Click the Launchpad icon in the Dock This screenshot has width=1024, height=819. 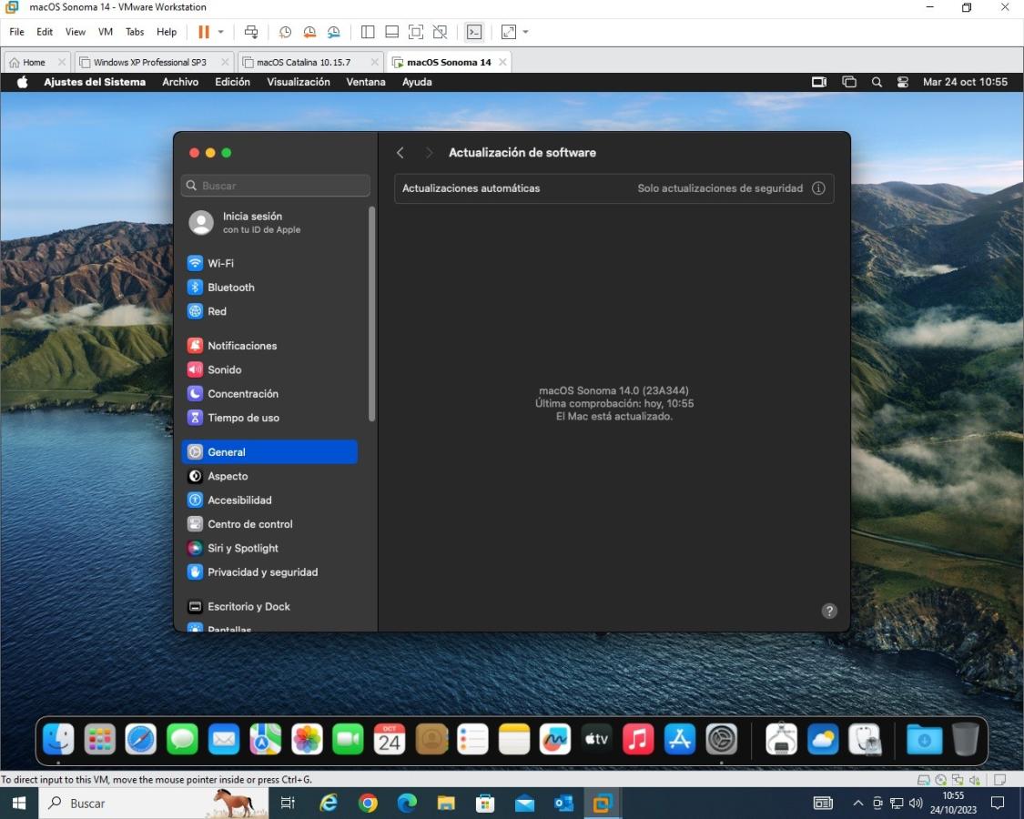[100, 739]
